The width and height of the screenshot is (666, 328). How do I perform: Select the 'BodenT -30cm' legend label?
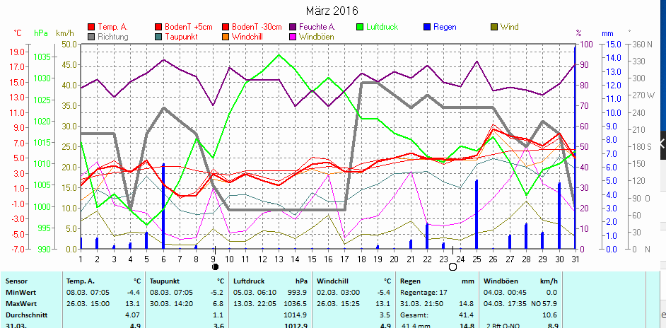(257, 27)
